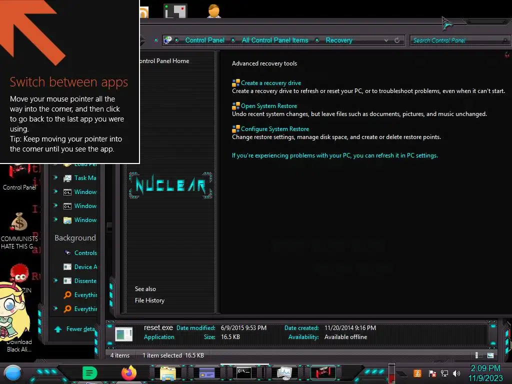Click the Task Manager vertical scrollbar thumb
The height and width of the screenshot is (384, 512).
[109, 227]
